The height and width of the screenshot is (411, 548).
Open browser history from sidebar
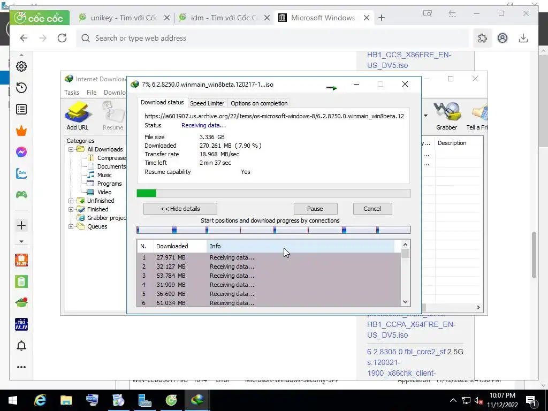[x=21, y=88]
